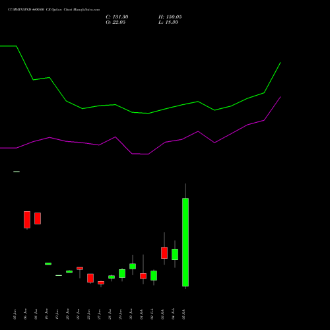Select the green candle above 29 Jan
The height and width of the screenshot is (330, 330).
[122, 273]
